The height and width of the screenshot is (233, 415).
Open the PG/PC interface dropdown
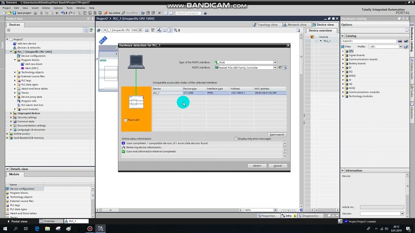click(275, 68)
